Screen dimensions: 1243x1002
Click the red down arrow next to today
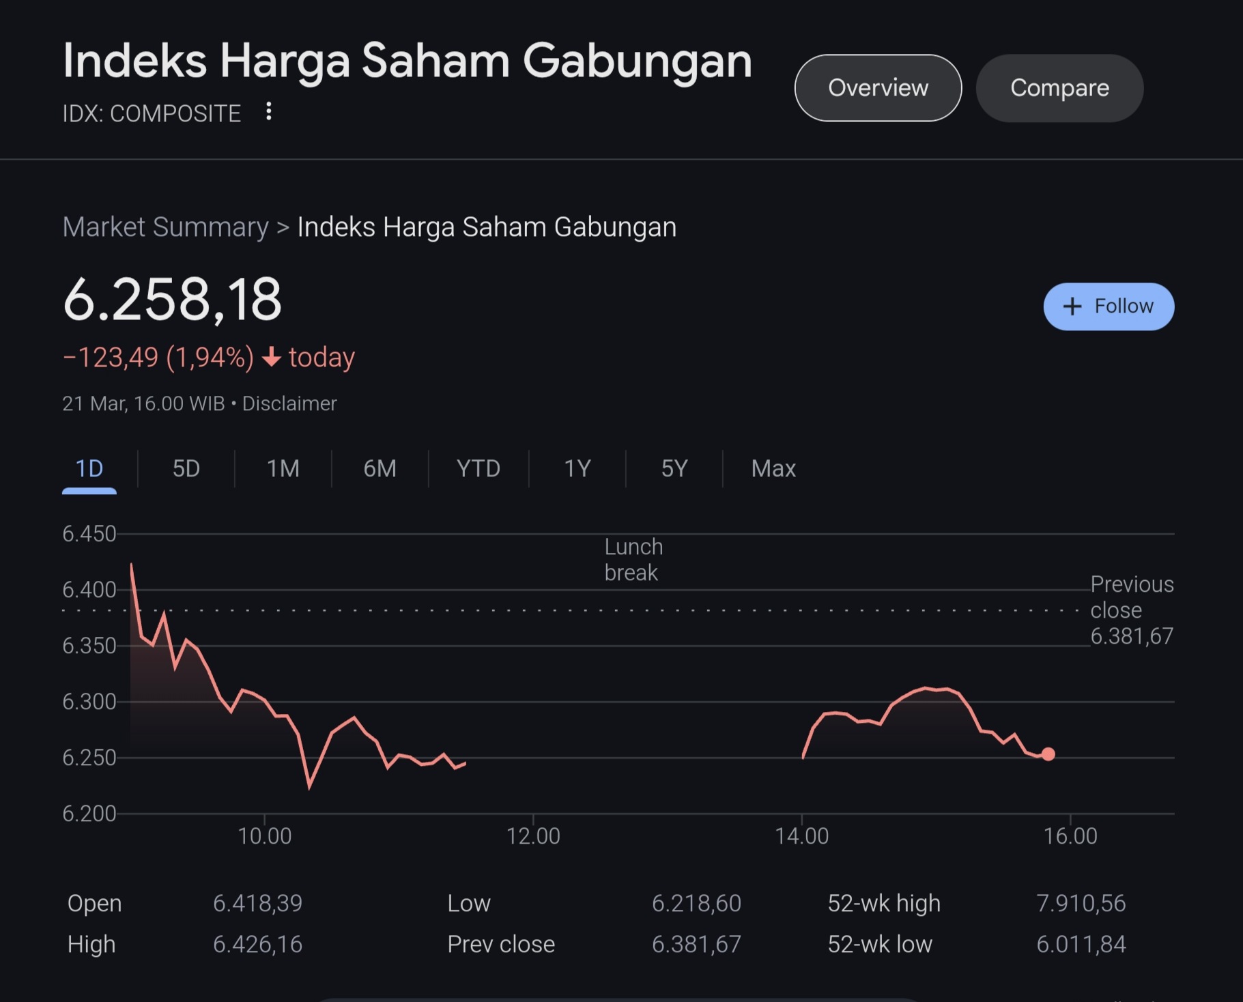tap(272, 357)
